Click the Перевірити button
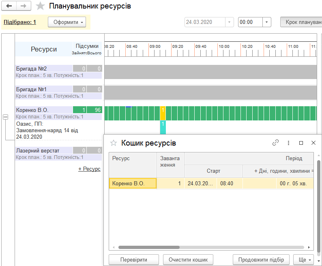322x266 pixels. (134, 260)
